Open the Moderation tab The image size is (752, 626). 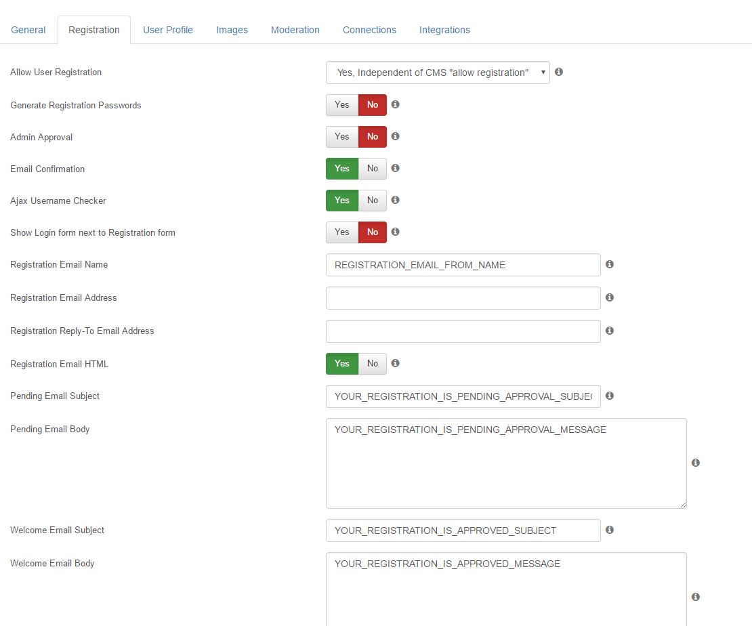(x=295, y=30)
